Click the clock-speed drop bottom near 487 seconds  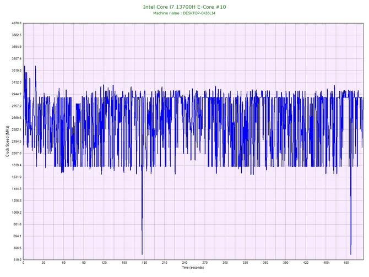click(x=351, y=254)
